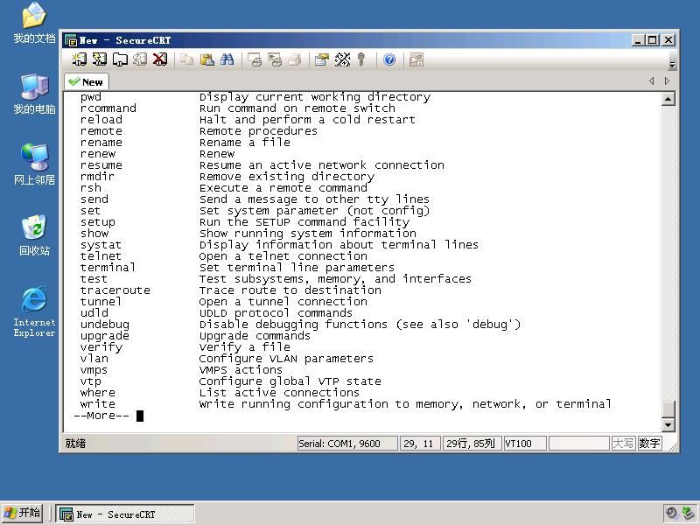
Task: Select the New session tab
Action: tap(87, 82)
